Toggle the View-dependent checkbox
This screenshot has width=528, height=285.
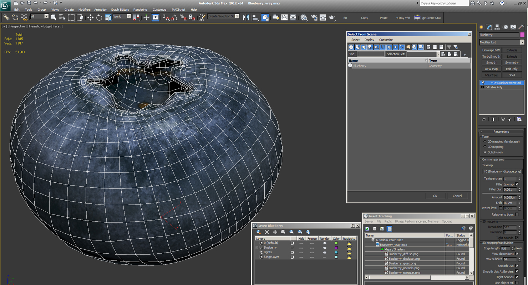517,254
